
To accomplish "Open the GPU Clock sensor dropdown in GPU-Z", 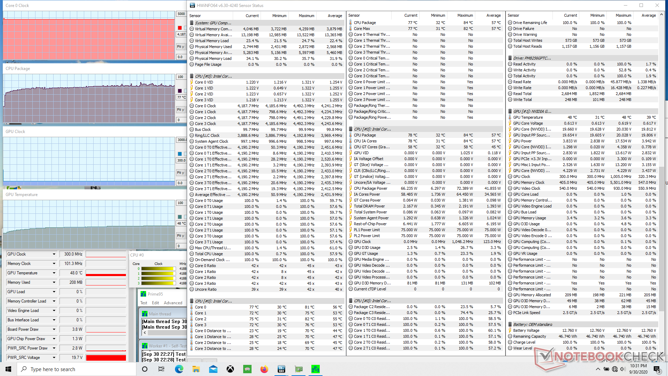I will click(x=54, y=254).
